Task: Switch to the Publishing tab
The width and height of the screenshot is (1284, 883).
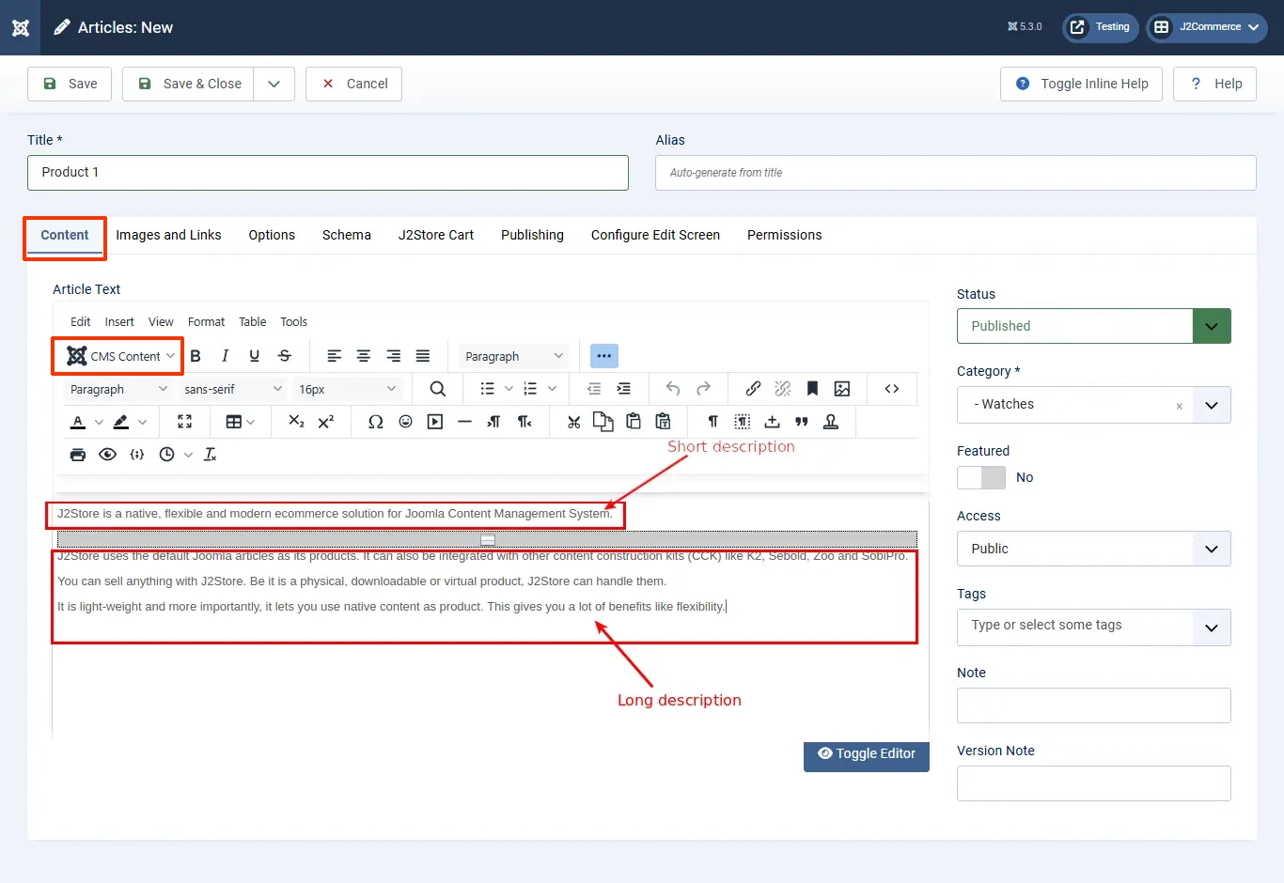Action: [532, 235]
